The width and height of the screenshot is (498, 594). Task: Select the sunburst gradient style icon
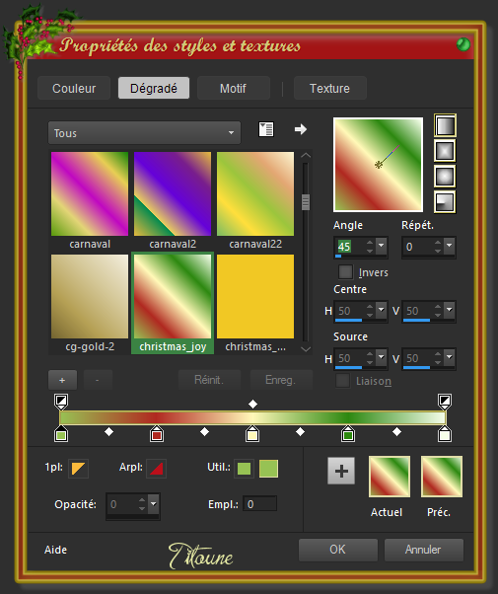click(445, 177)
